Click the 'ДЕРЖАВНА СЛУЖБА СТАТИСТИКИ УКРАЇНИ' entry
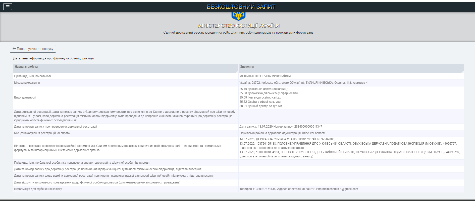Viewport: 475px width, 201px height. point(288,139)
